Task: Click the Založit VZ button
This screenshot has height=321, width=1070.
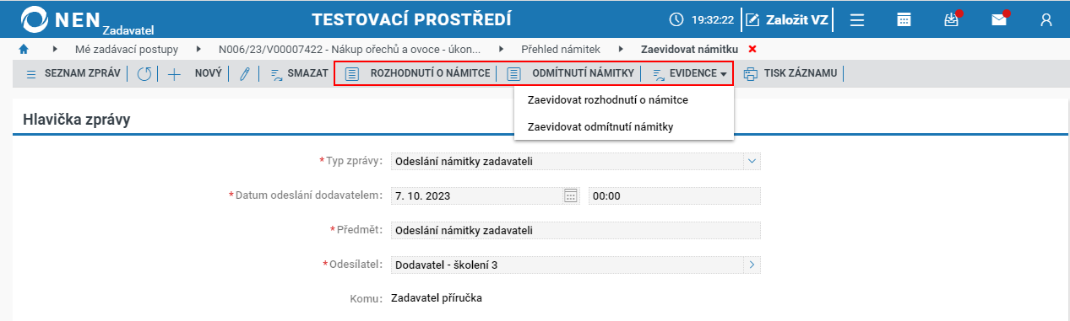Action: tap(787, 19)
